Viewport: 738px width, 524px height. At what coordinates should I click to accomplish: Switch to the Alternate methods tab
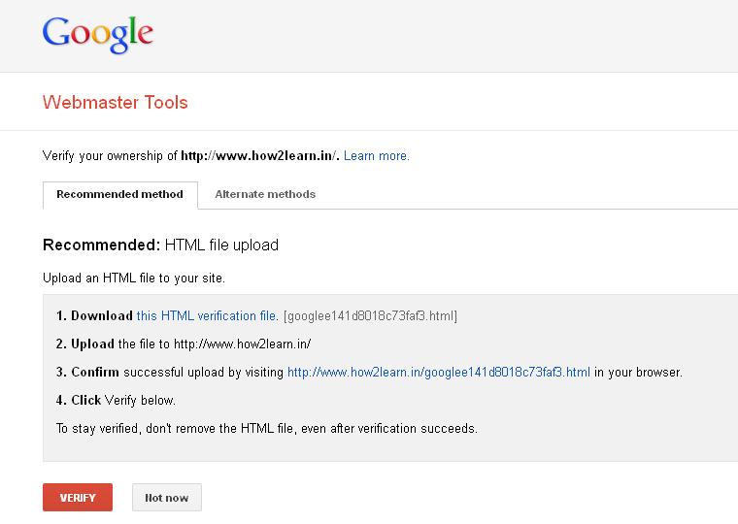(x=265, y=194)
